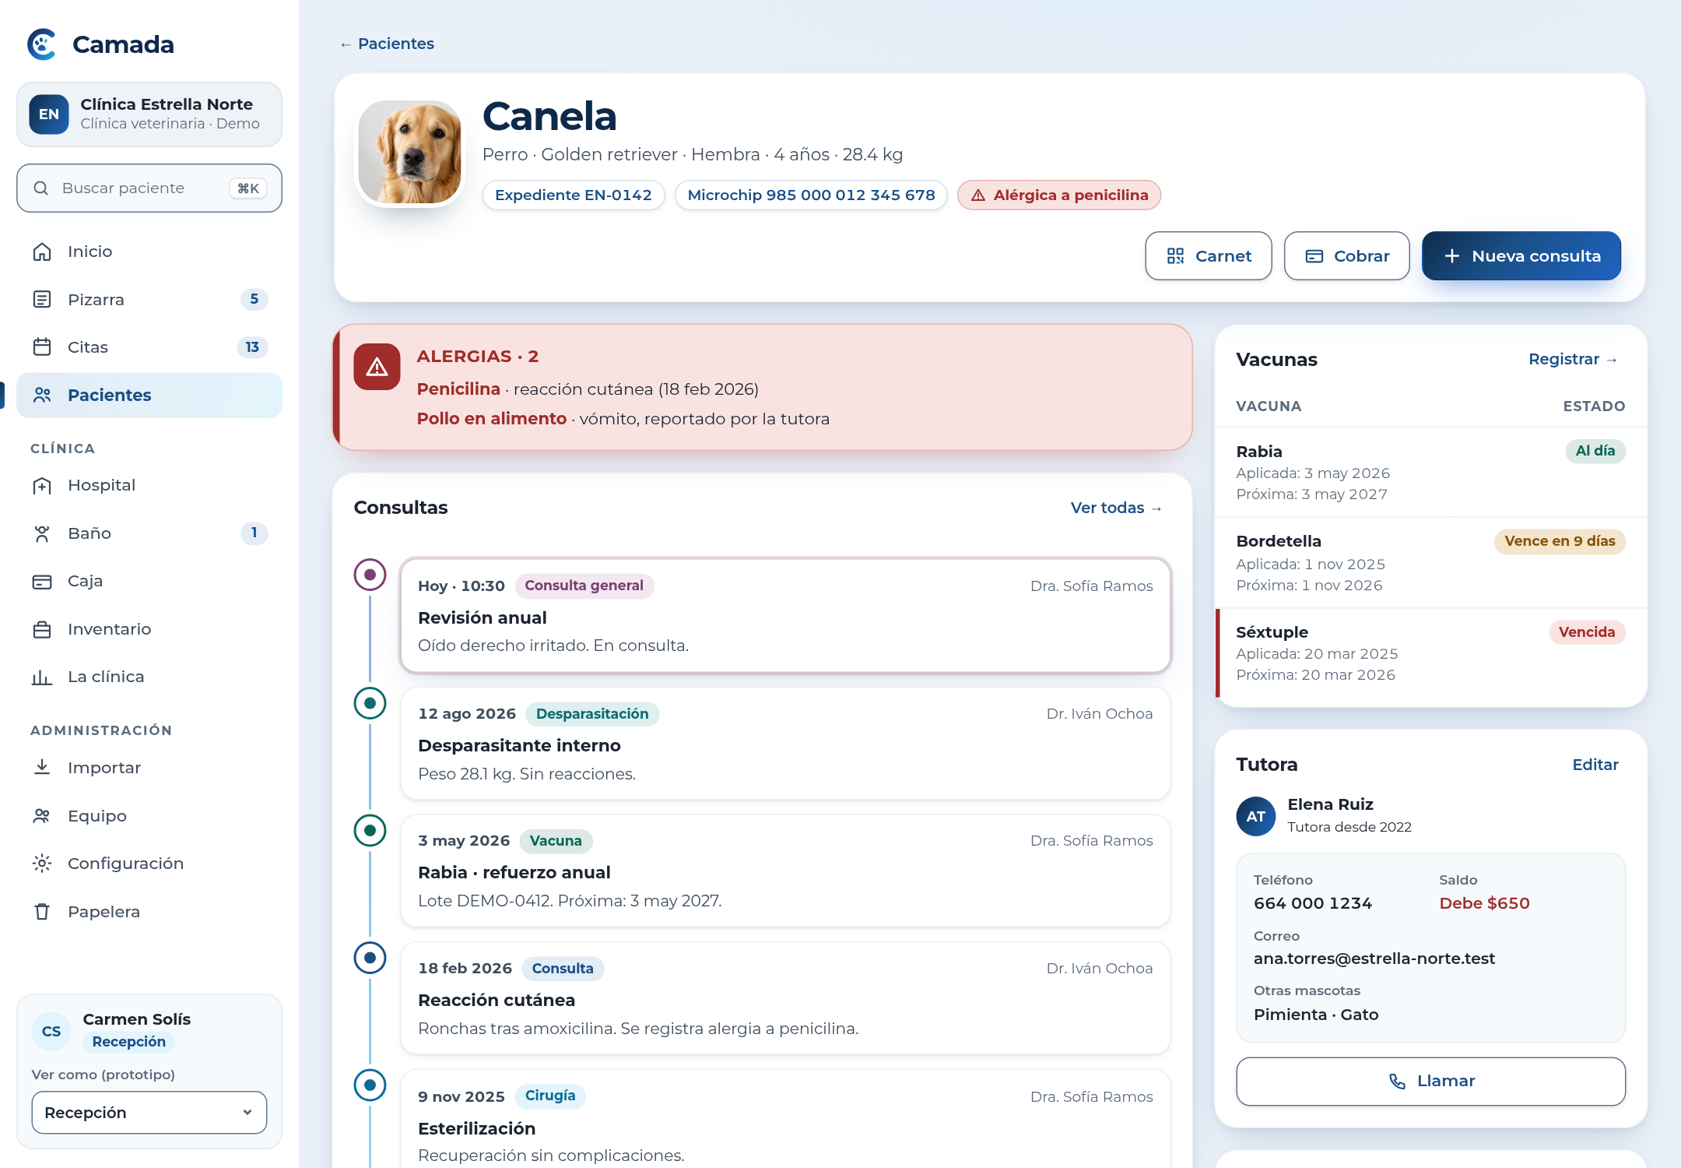Click the Llamar phone button
Screen dimensions: 1681x1168
(1430, 1082)
